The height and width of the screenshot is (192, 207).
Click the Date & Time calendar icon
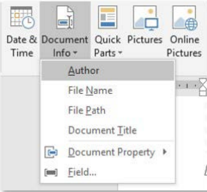tap(22, 18)
